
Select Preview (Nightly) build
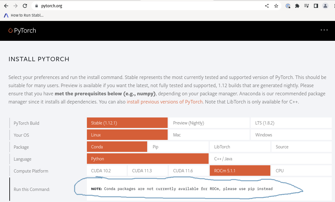click(209, 123)
